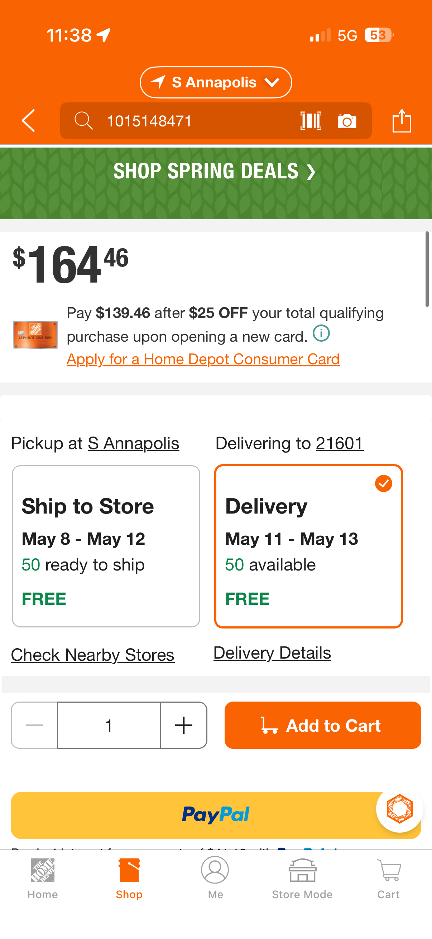Decrease quantity with minus button
432x939 pixels.
(34, 725)
